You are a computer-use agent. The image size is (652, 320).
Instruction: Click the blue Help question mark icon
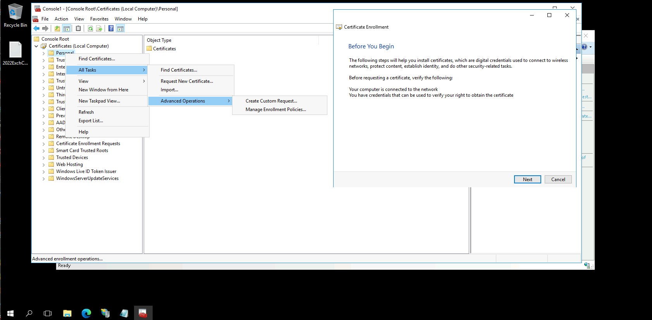pos(111,28)
